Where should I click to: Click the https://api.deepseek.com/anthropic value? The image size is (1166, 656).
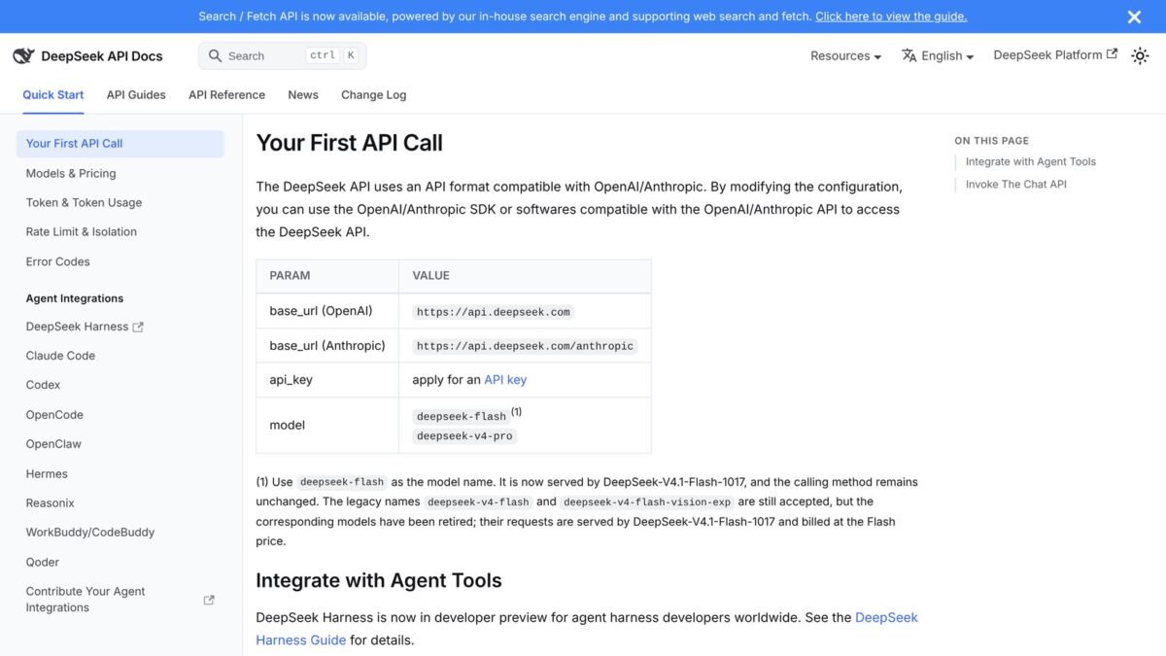point(525,346)
